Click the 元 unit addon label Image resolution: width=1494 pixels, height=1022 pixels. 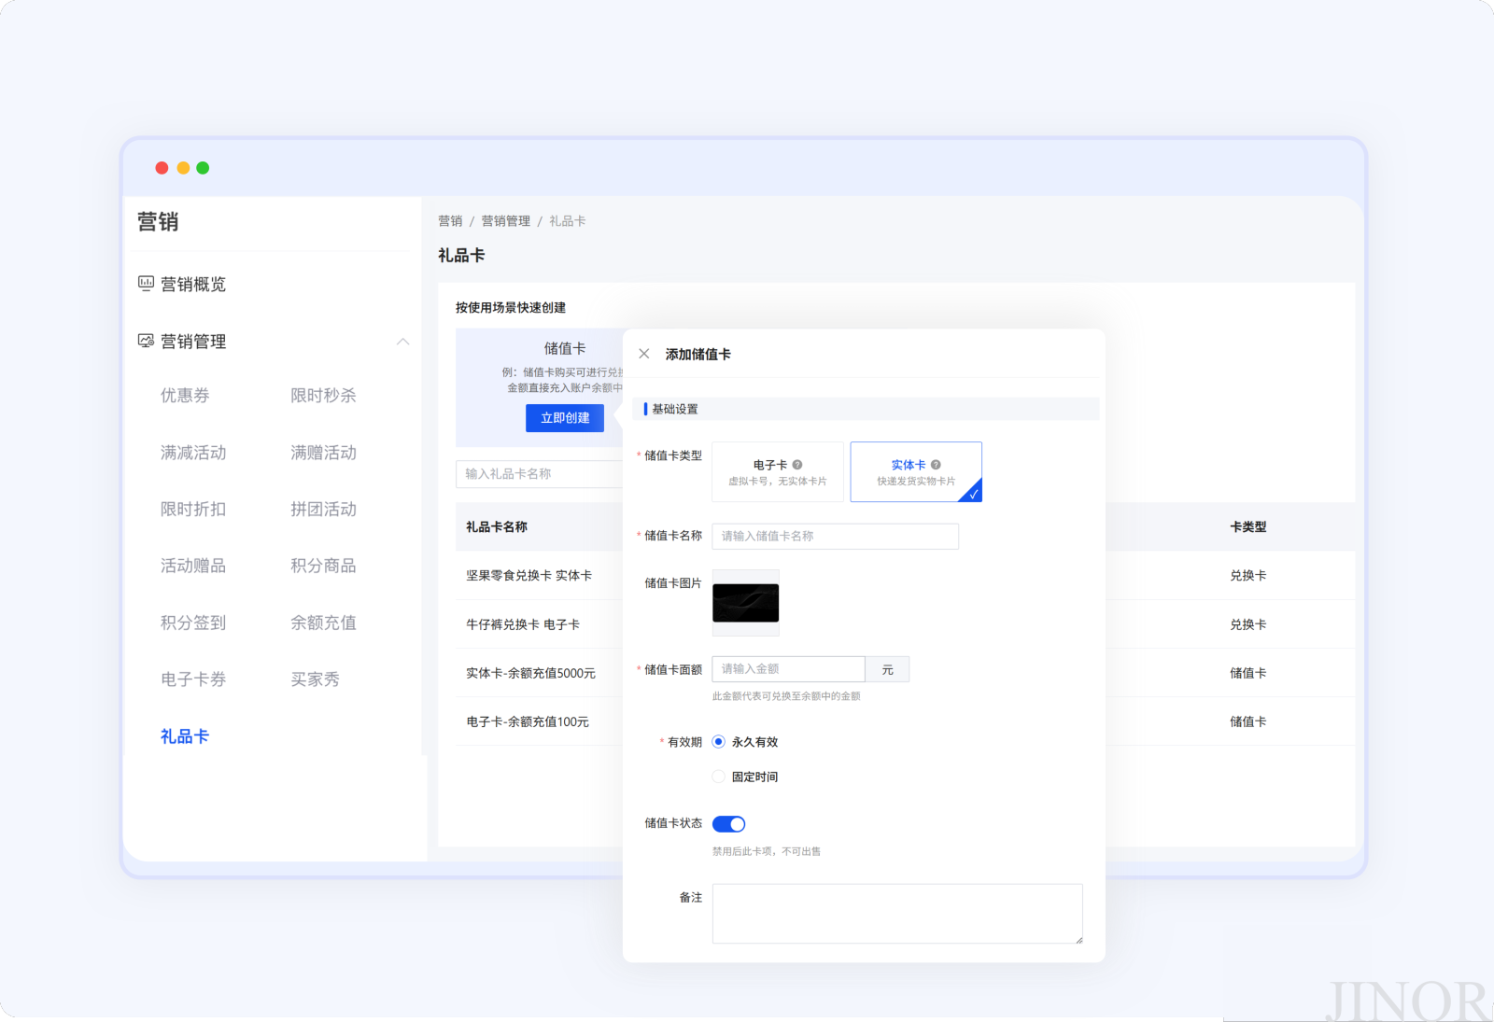click(887, 669)
